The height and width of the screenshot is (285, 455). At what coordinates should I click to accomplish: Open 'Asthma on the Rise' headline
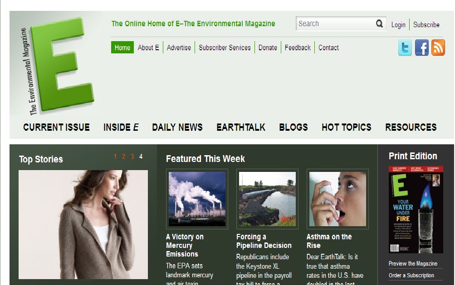329,241
